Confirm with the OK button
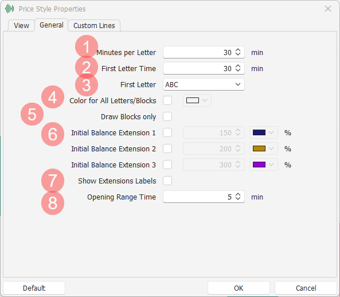The height and width of the screenshot is (297, 340). click(239, 288)
